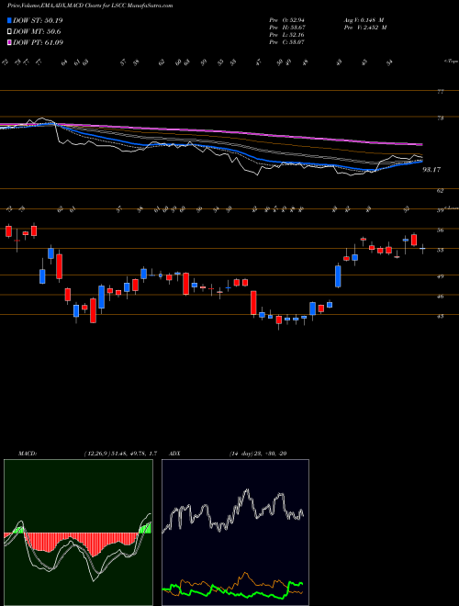459x606 pixels.
Task: Click the green MACD histogram bars at right
Action: (145, 528)
